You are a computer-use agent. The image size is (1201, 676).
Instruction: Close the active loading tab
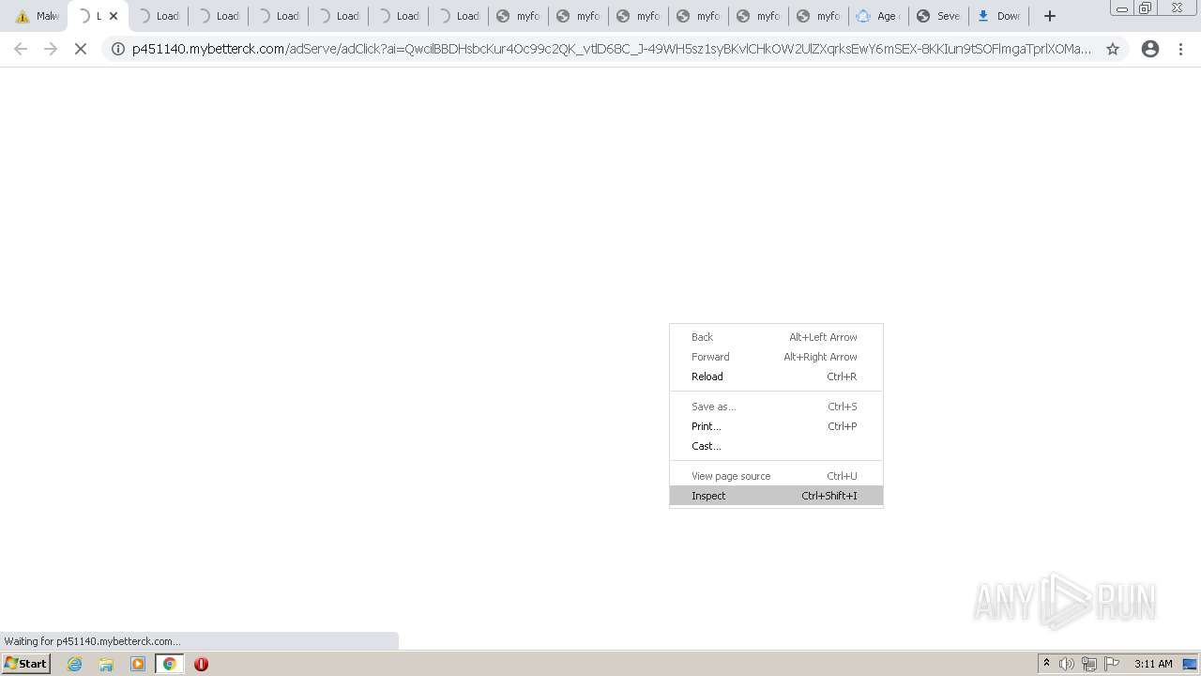pos(114,16)
